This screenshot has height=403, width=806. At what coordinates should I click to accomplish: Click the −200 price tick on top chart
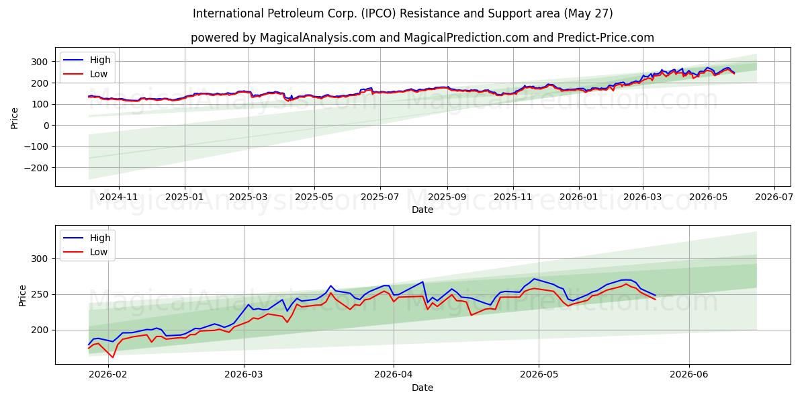coord(37,168)
